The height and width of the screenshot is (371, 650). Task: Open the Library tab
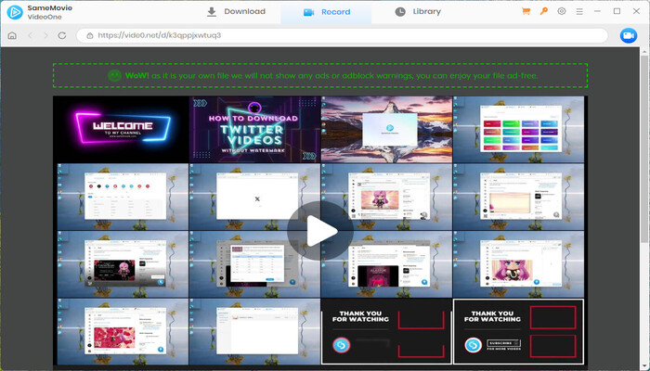[418, 11]
